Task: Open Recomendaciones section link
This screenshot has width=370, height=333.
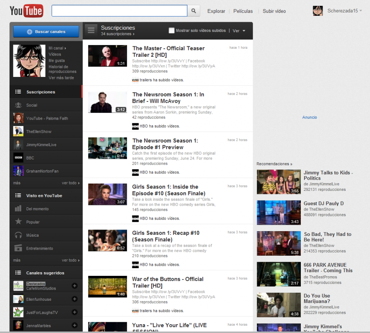Action: pos(274,164)
